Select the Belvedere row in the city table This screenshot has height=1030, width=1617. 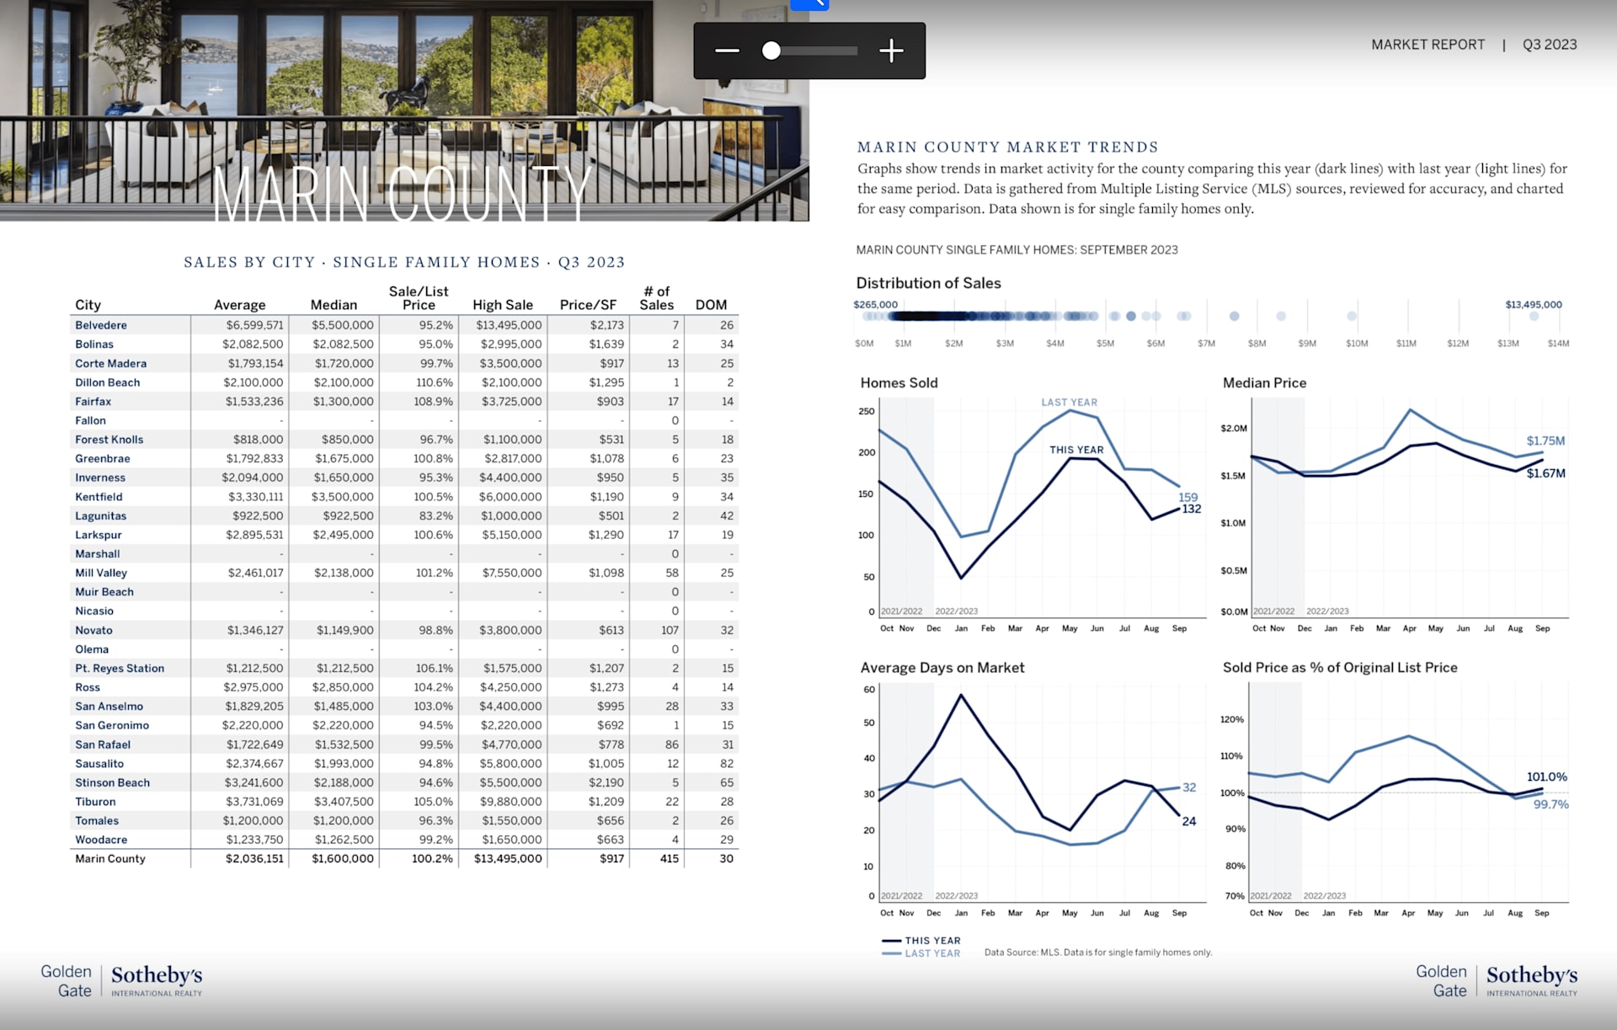101,325
